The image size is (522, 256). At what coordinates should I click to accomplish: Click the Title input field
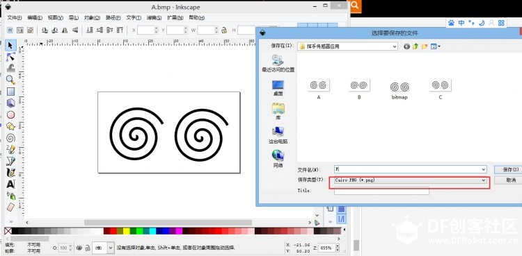(381, 191)
